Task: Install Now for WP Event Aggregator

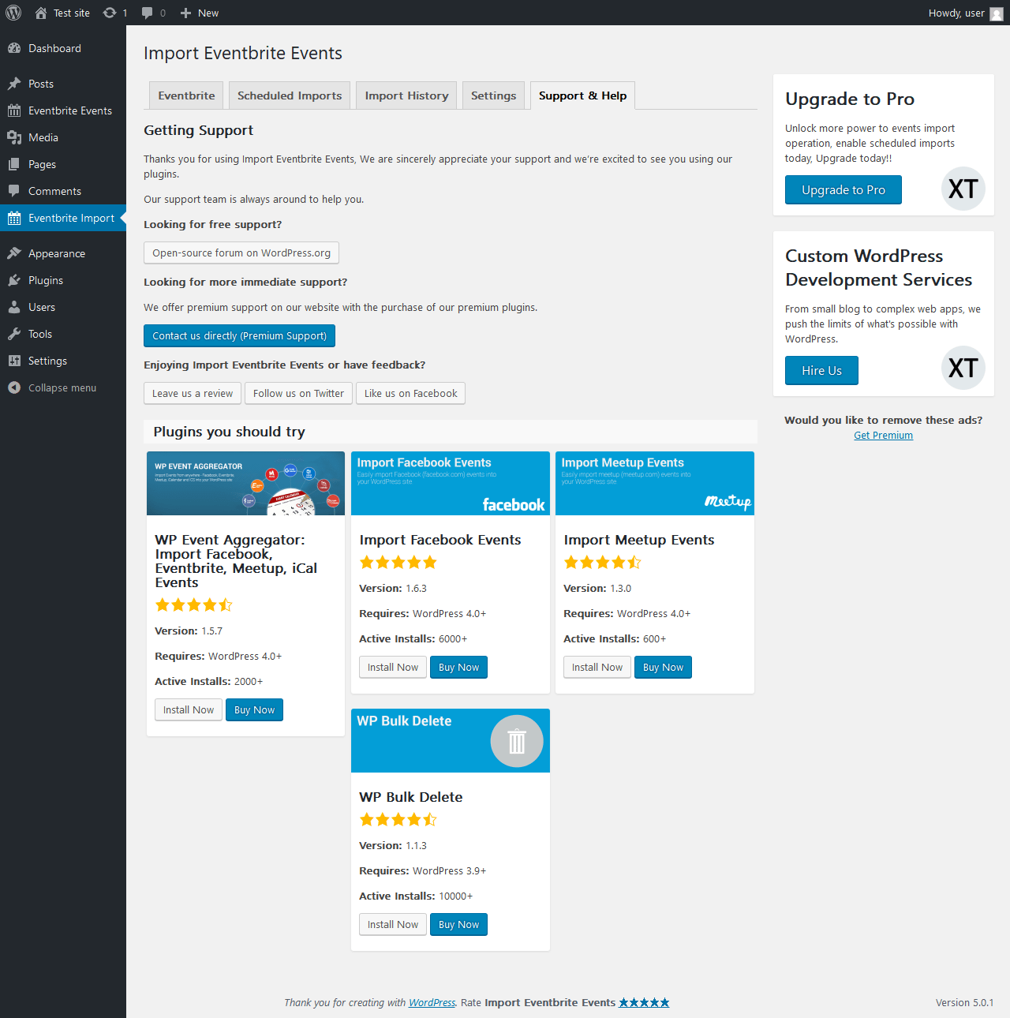Action: (x=189, y=709)
